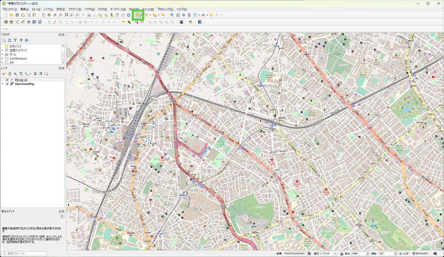Click the Zoom In magnifier tool
This screenshot has width=444, height=257.
pyautogui.click(x=55, y=15)
